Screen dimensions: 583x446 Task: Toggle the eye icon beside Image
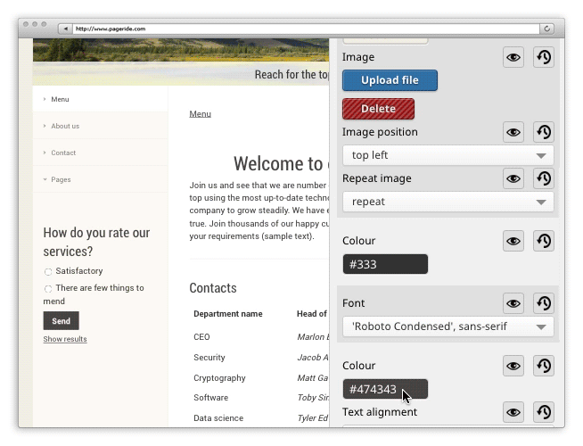pyautogui.click(x=513, y=57)
